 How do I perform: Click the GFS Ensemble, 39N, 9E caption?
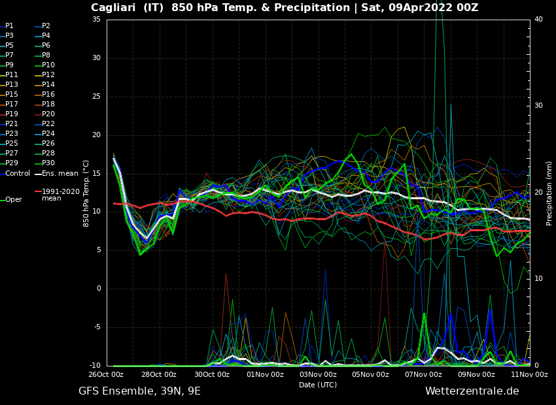pyautogui.click(x=139, y=391)
